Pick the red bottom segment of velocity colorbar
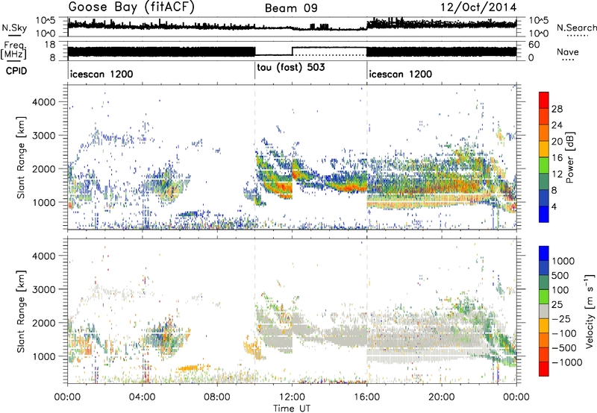This screenshot has width=597, height=413. [544, 369]
